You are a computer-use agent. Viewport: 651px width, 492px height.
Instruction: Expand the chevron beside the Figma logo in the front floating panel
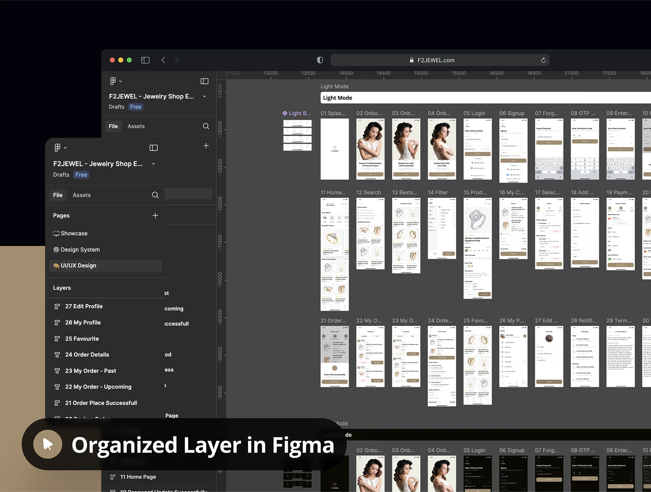[x=65, y=148]
